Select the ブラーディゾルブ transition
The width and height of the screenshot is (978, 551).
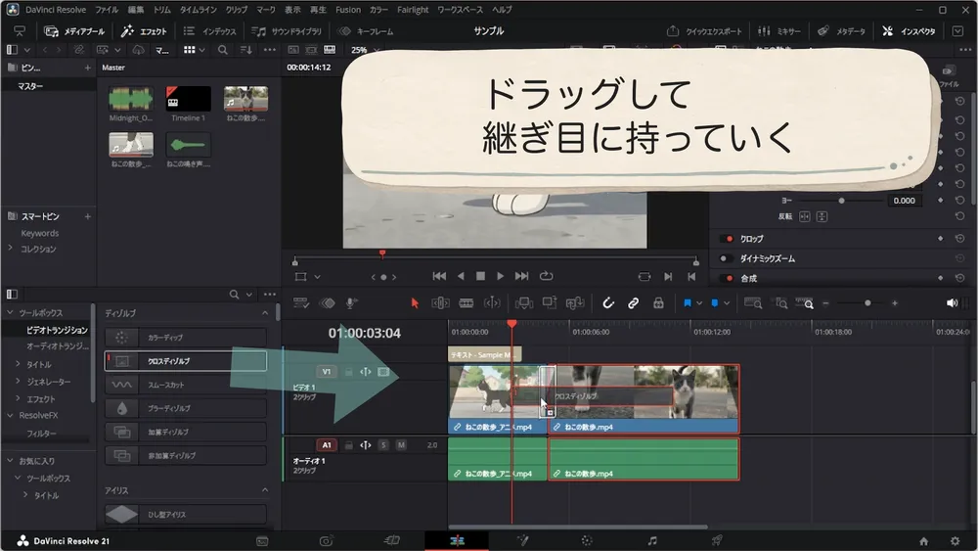[185, 408]
